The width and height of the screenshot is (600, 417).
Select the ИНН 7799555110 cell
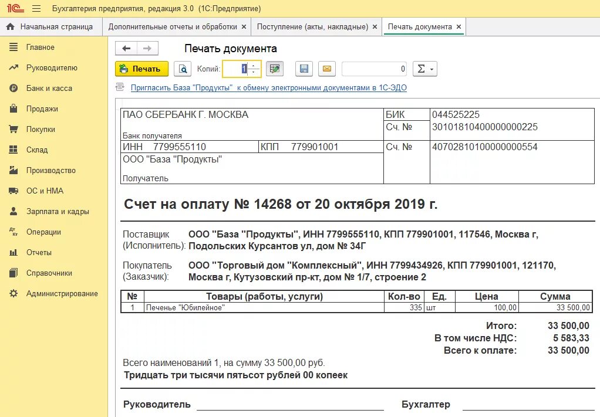pyautogui.click(x=190, y=147)
